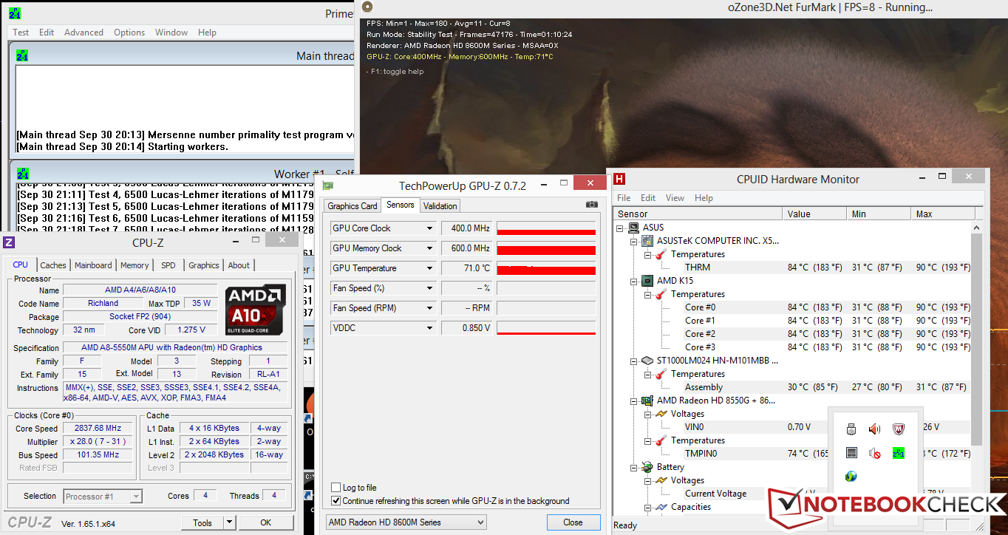Enable the Log to file checkbox

336,488
